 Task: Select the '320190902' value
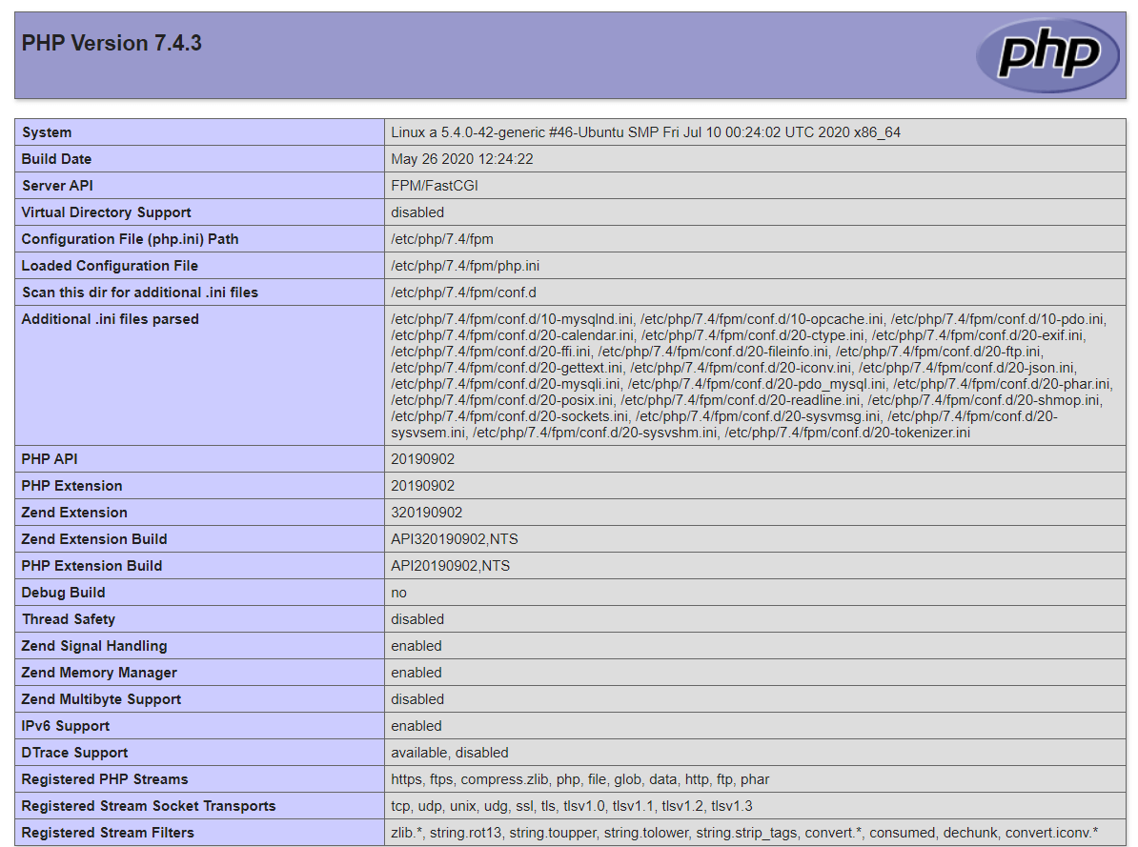(x=427, y=514)
